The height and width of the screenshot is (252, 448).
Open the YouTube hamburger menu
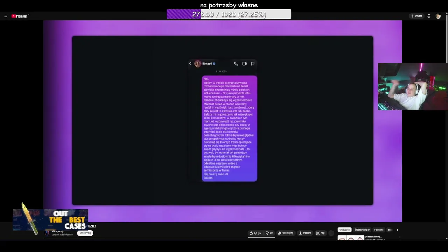click(x=6, y=16)
